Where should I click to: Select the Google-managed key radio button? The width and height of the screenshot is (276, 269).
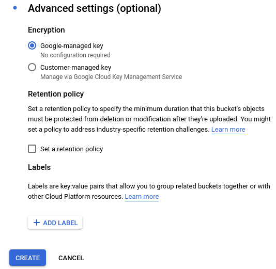(x=32, y=45)
